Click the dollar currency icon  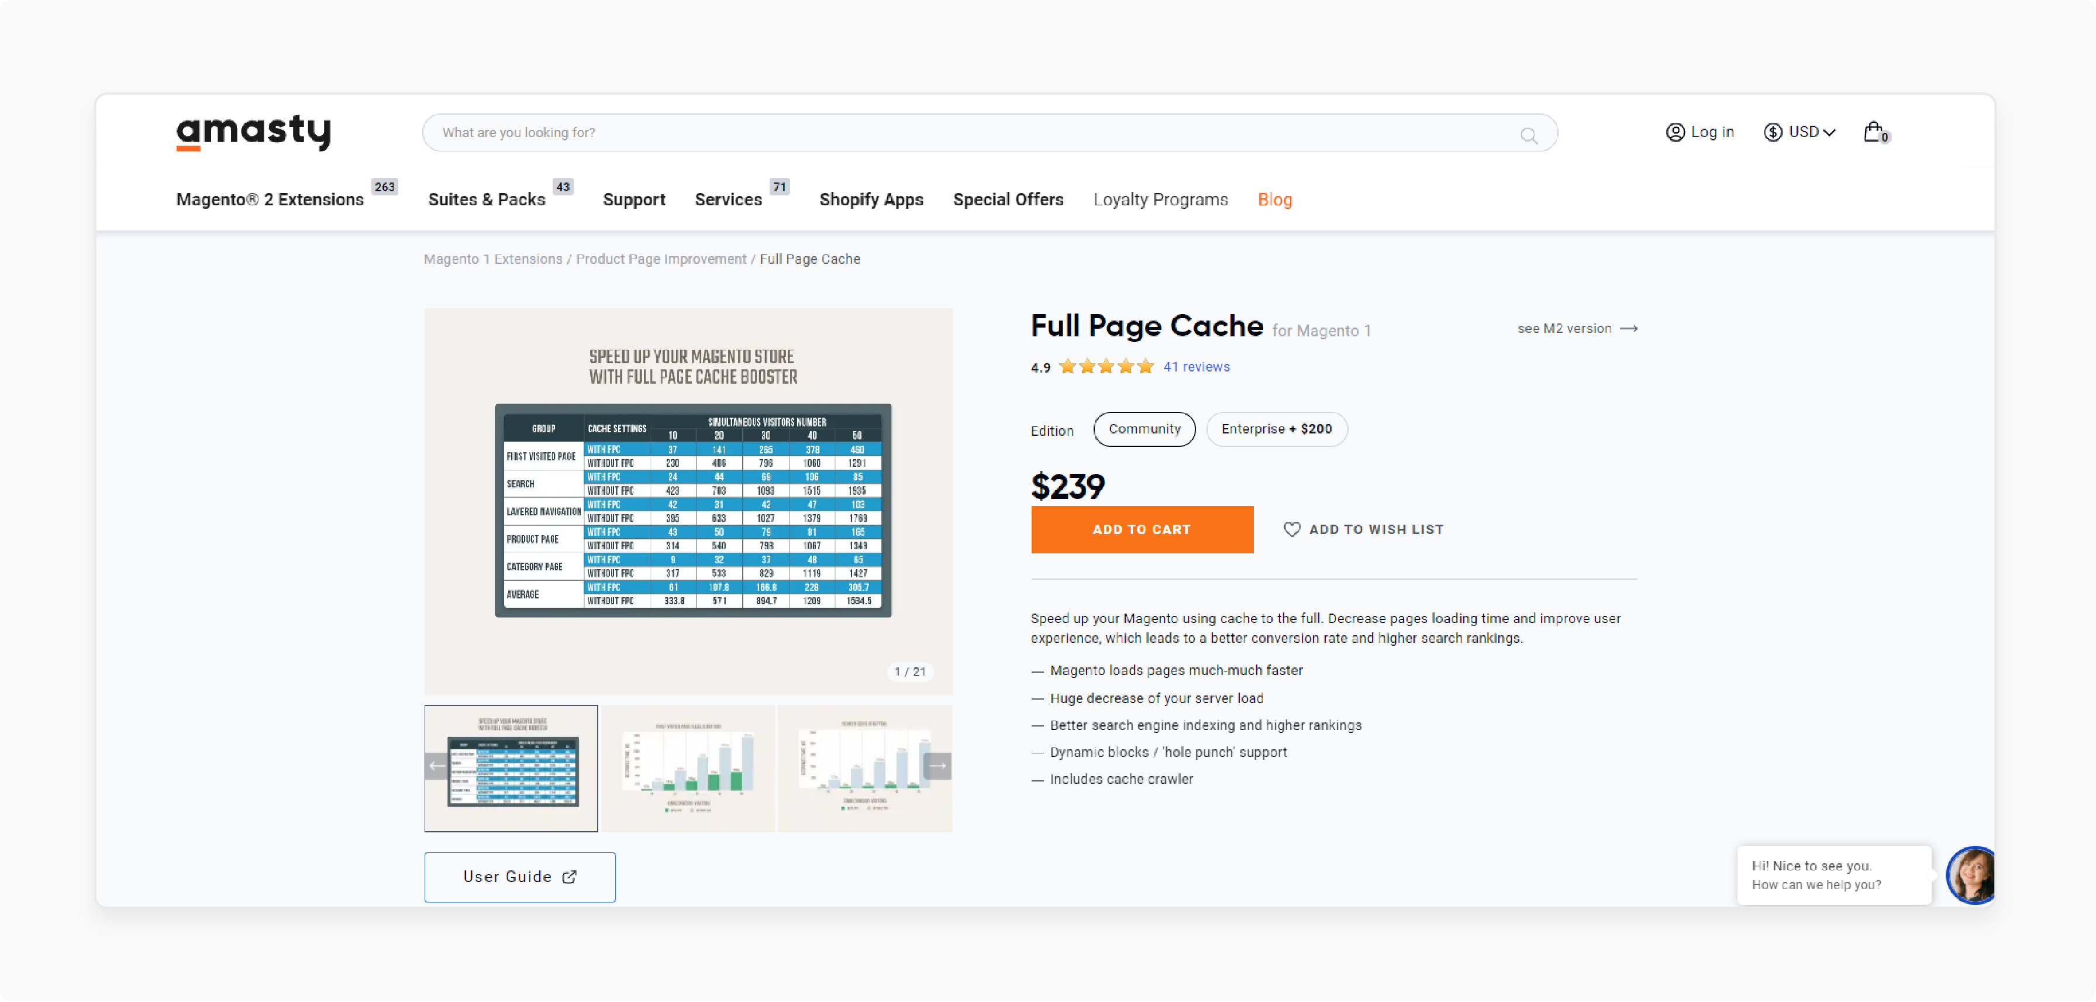1773,132
